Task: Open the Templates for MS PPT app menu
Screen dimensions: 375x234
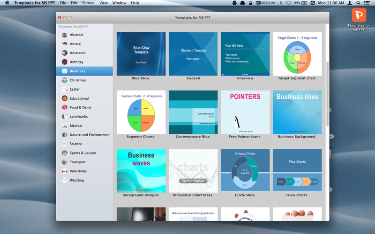Action: pyautogui.click(x=34, y=3)
